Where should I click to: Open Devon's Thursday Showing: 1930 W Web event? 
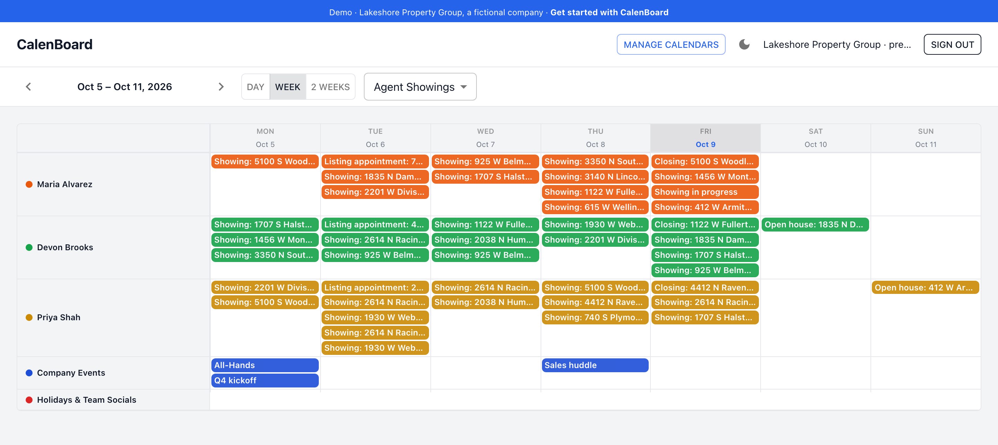tap(595, 225)
